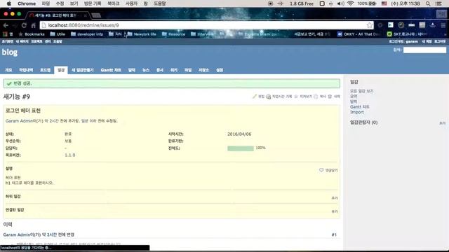
Task: Open the Newyork life bookmark folder
Action: 142,34
